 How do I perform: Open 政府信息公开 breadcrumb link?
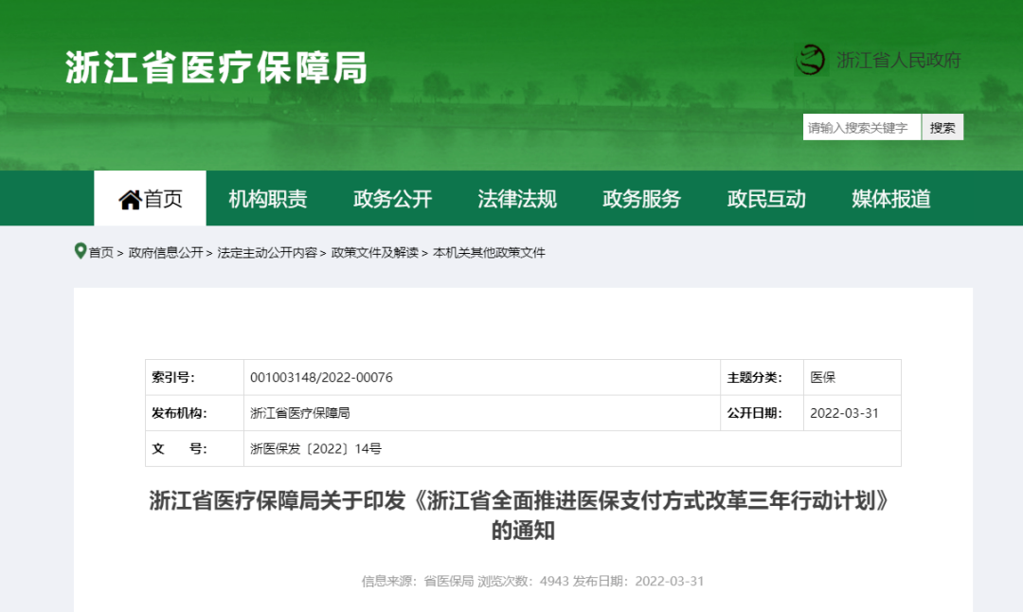tap(166, 253)
